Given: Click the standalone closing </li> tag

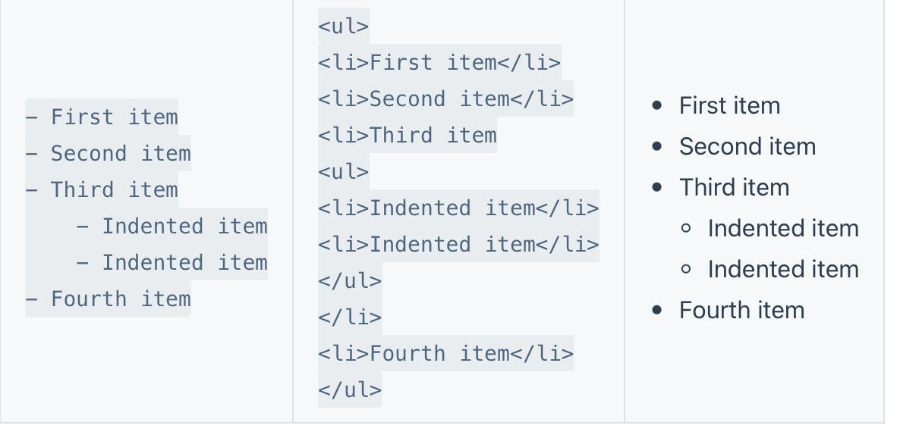Looking at the screenshot, I should tap(350, 318).
